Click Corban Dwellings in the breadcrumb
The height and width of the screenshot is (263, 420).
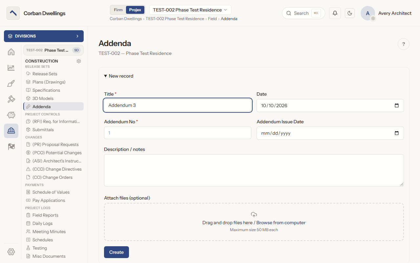126,19
